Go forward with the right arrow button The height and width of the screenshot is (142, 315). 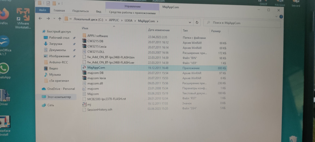[x=48, y=18]
